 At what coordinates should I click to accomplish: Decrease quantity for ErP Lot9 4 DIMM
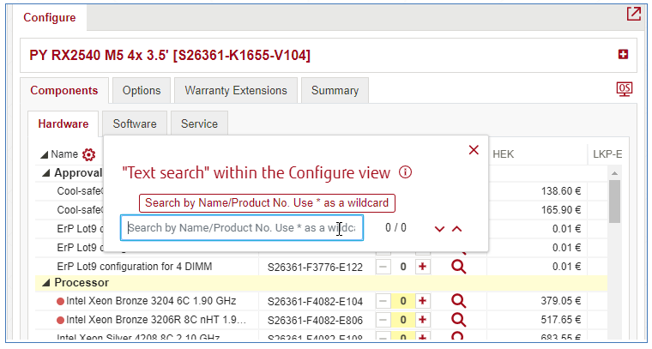pyautogui.click(x=383, y=267)
